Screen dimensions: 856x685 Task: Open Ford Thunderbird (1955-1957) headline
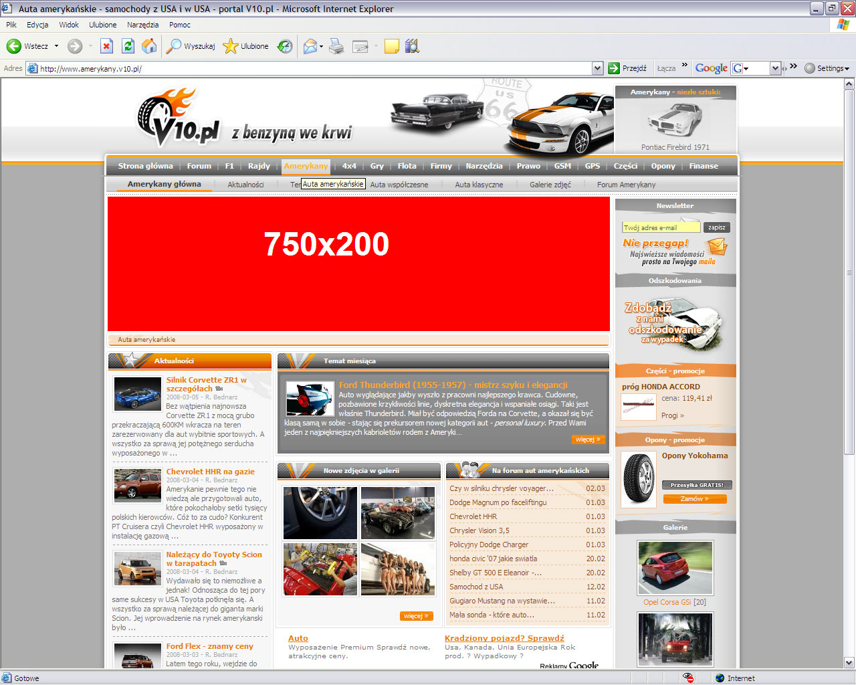pos(453,385)
